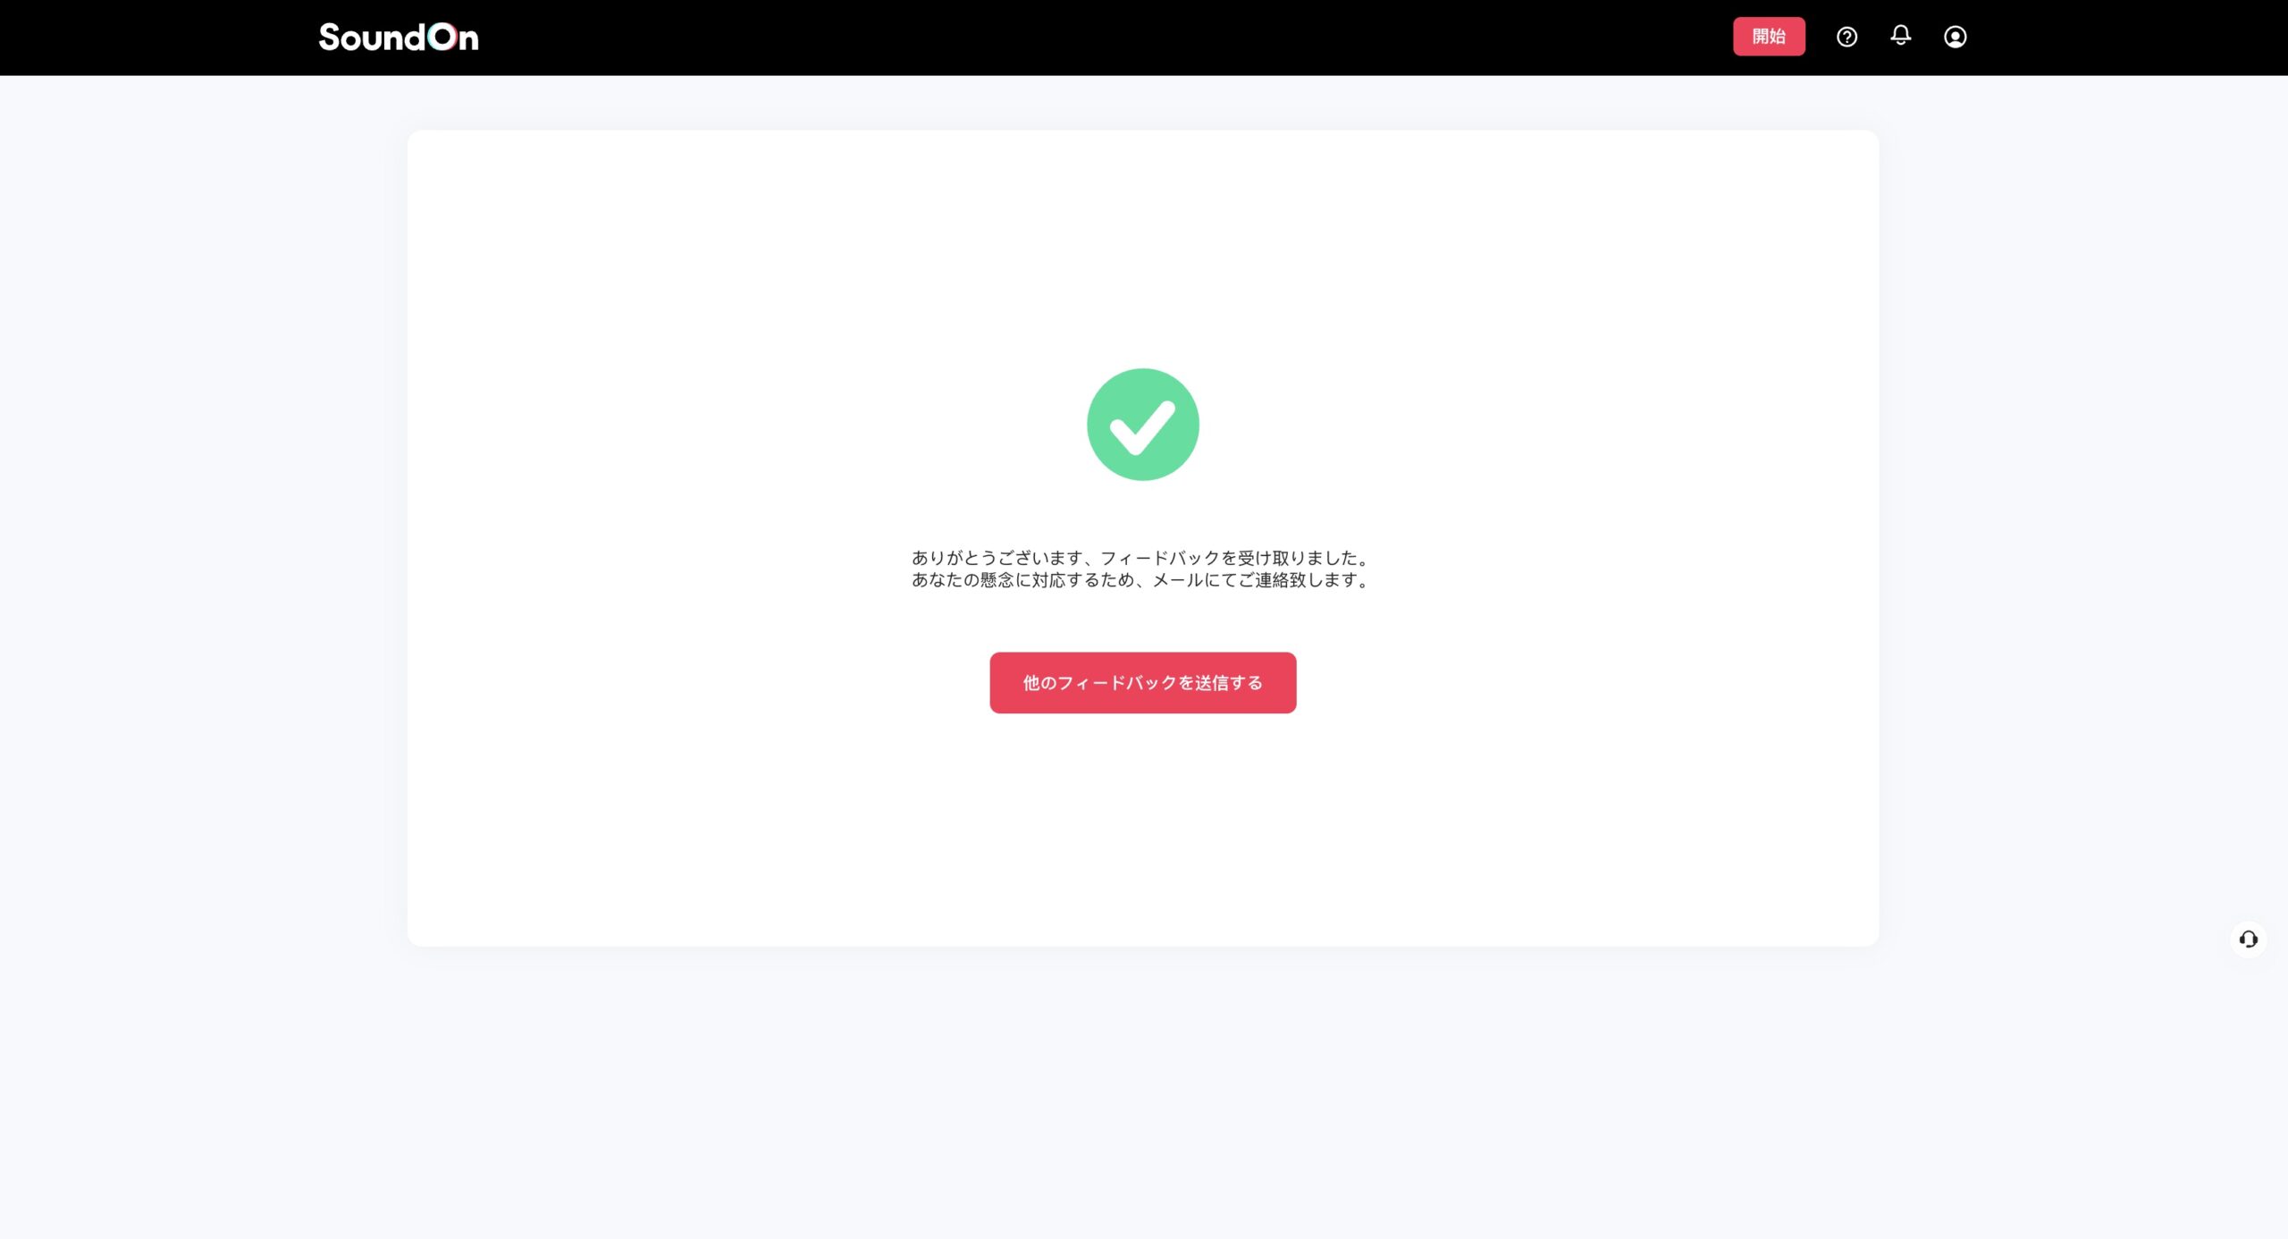Click the ありがとうございます confirmation text line
This screenshot has width=2288, height=1239.
click(x=1140, y=558)
